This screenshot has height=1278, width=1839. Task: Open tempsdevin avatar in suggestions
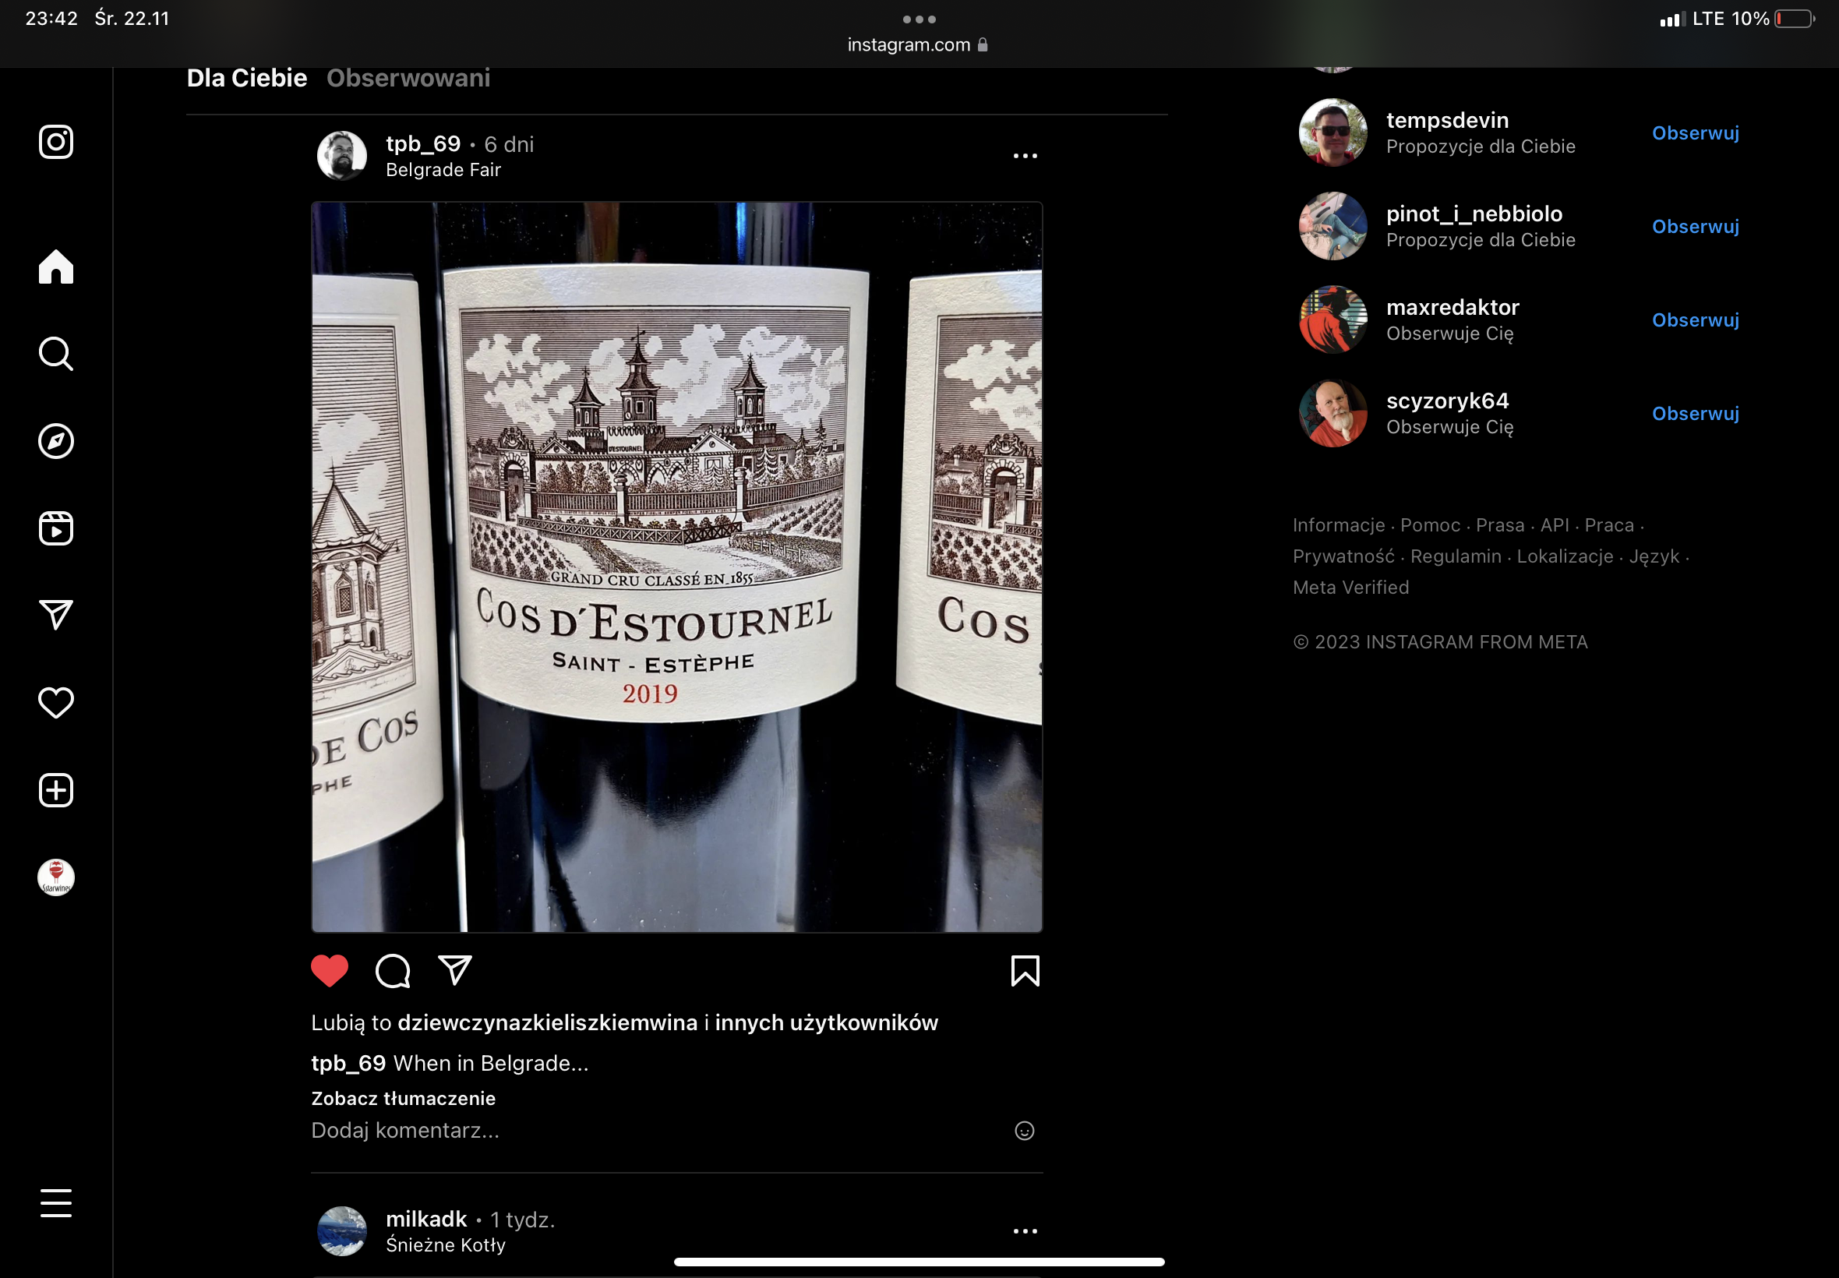click(x=1332, y=132)
